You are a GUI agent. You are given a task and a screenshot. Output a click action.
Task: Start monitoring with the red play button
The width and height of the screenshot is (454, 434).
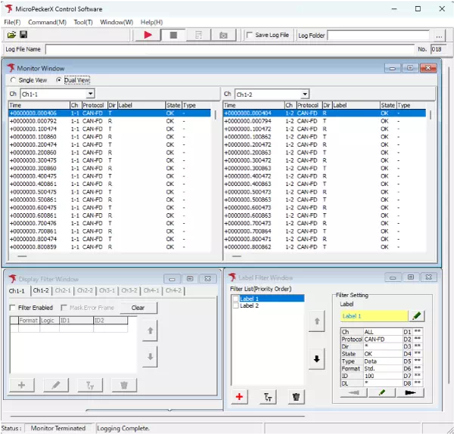(x=148, y=36)
